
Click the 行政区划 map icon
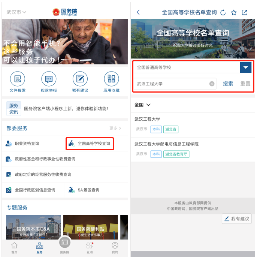9,190
